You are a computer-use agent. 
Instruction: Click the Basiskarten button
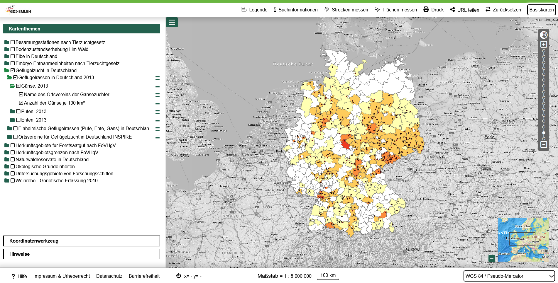pyautogui.click(x=541, y=10)
